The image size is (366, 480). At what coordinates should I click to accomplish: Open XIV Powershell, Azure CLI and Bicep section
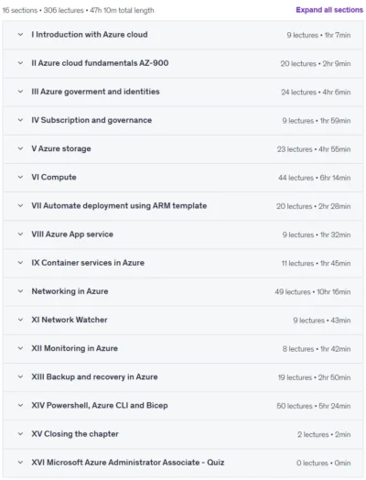[100, 405]
